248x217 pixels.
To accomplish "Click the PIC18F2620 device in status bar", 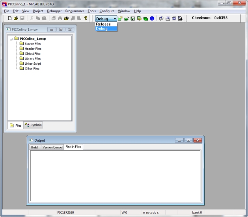I will [65, 212].
